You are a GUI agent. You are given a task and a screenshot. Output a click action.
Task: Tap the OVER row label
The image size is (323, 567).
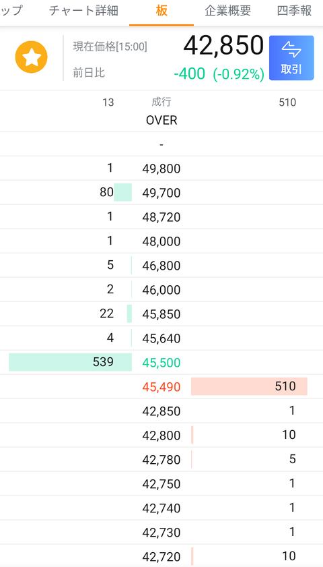click(x=161, y=120)
